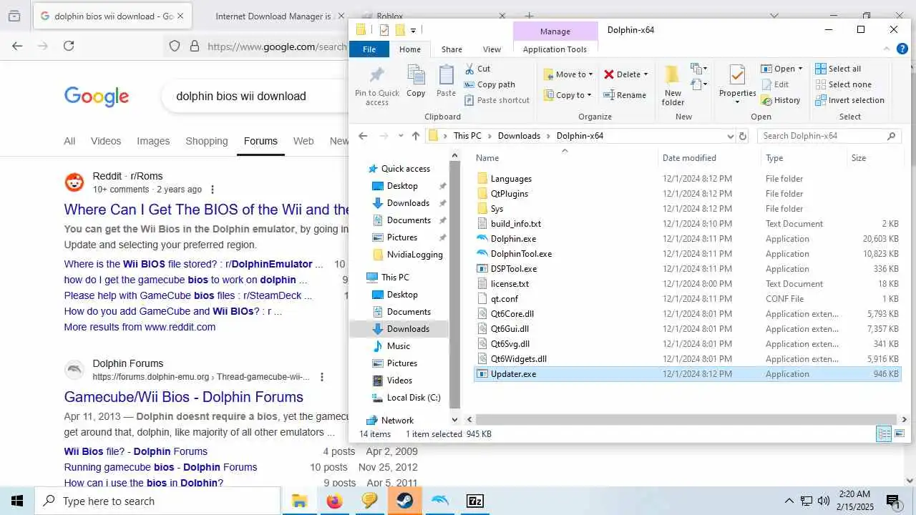Open the Dolphin Forums Gamecube/Wii Bios link
Viewport: 916px width, 515px height.
point(184,397)
